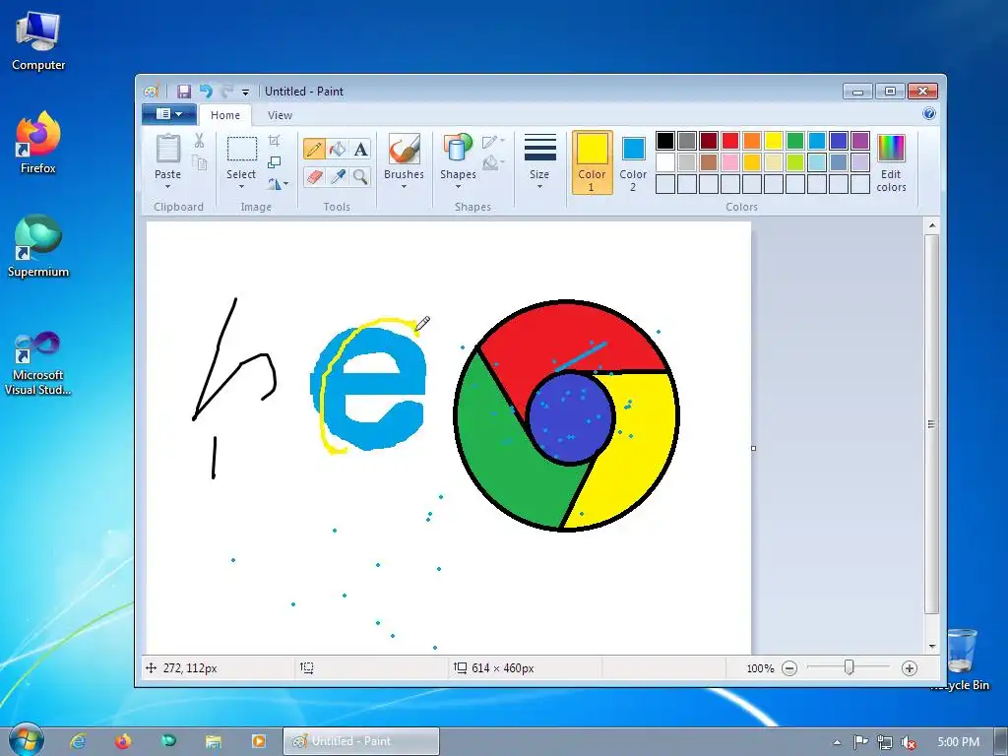This screenshot has width=1008, height=756.
Task: Click the zoom in plus button
Action: coord(909,668)
